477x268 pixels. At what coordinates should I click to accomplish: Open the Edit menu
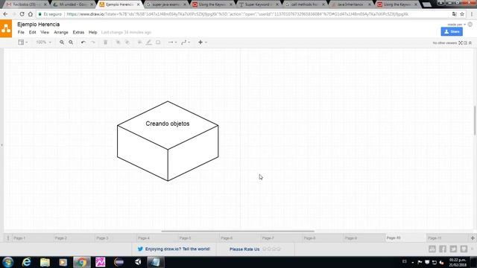pyautogui.click(x=32, y=32)
